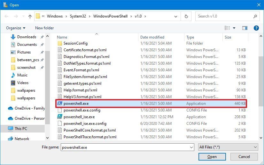This screenshot has height=165, width=264.
Task: Open Pictures in the navigation pane
Action: click(x=24, y=52)
